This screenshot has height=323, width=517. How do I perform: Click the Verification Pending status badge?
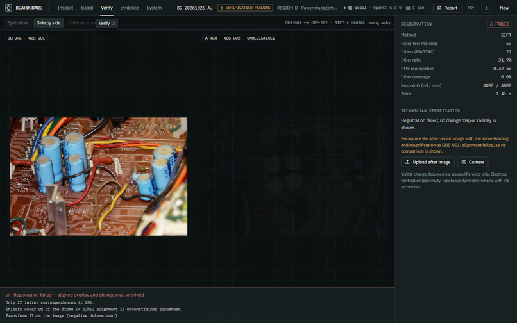(245, 8)
